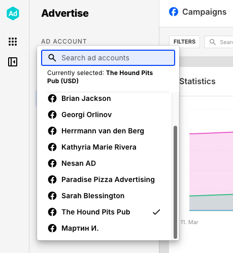Click checkmark on The Hound Pits Pub row
This screenshot has height=253, width=233.
(x=156, y=212)
